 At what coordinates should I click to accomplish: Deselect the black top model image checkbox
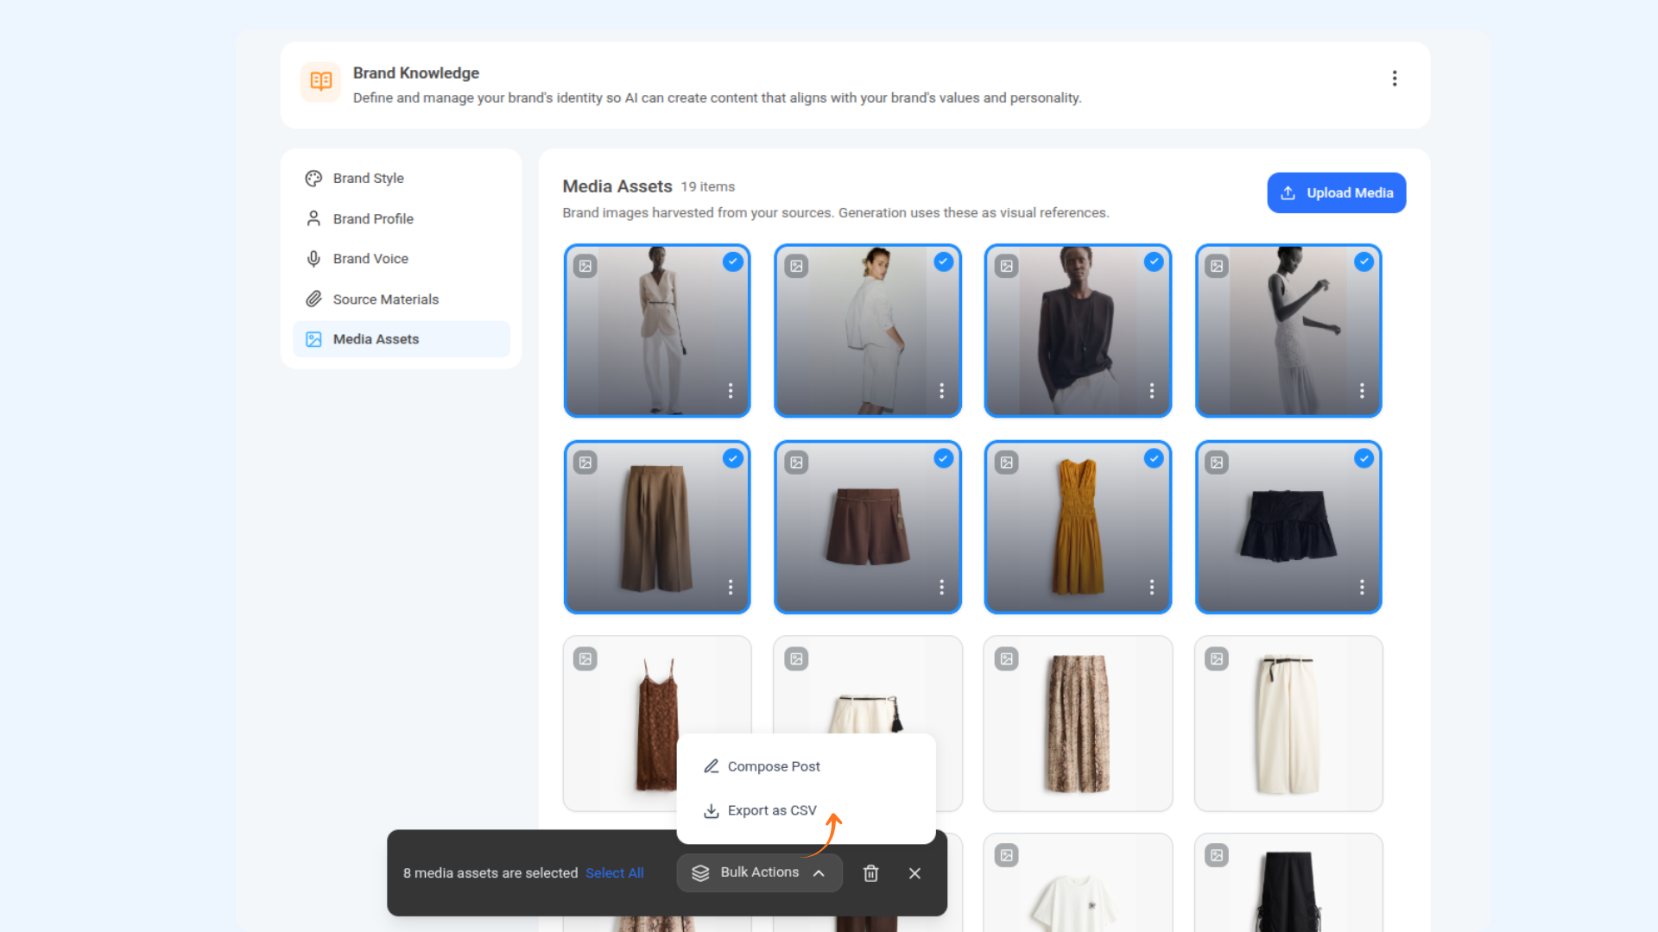point(1154,261)
